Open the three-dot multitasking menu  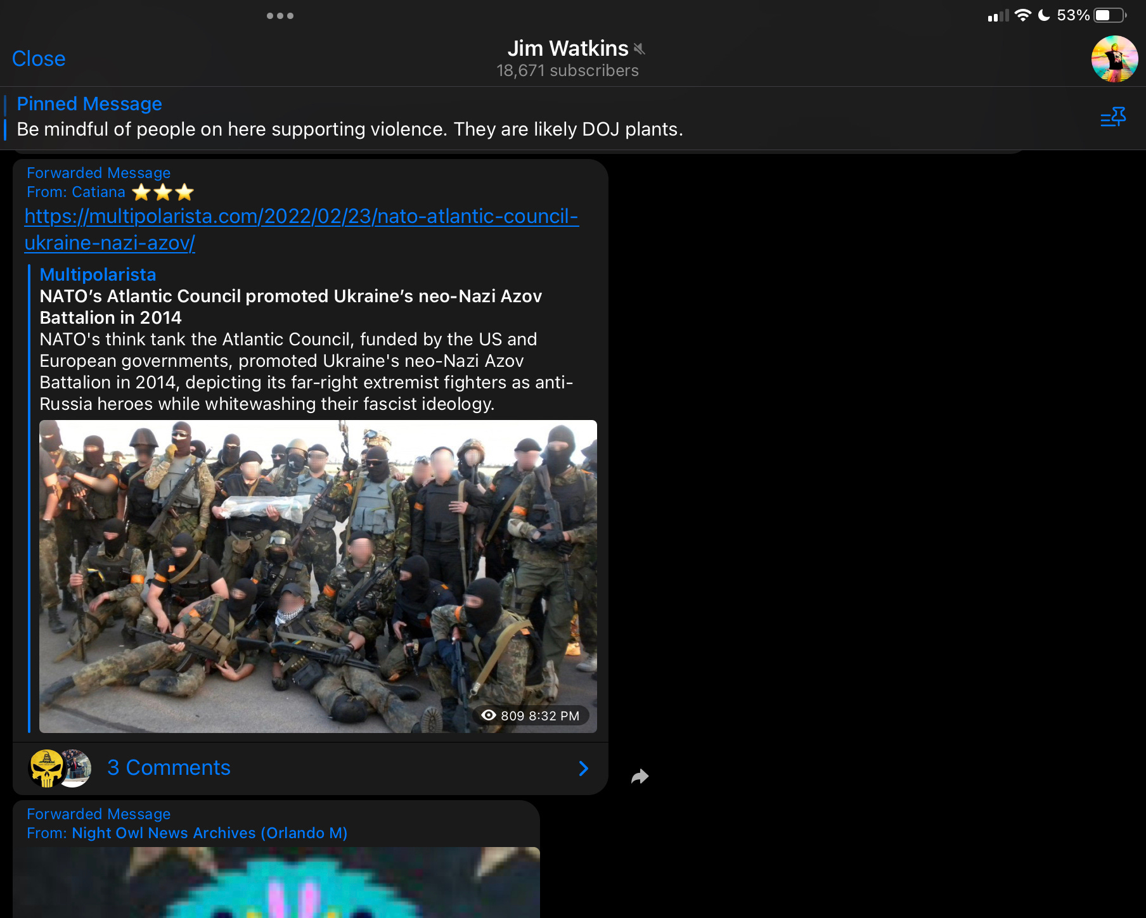(280, 16)
